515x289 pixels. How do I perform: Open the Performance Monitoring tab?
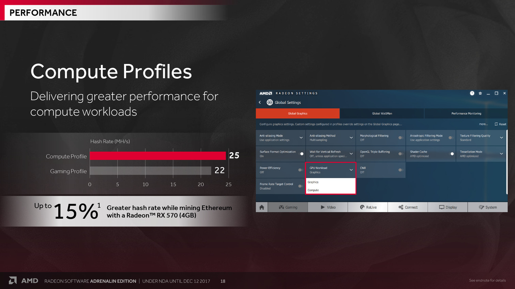coord(466,114)
